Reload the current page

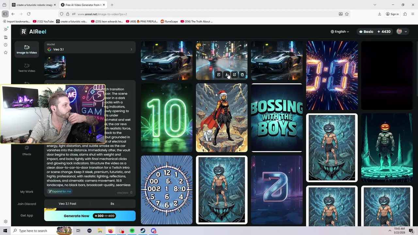click(x=29, y=14)
